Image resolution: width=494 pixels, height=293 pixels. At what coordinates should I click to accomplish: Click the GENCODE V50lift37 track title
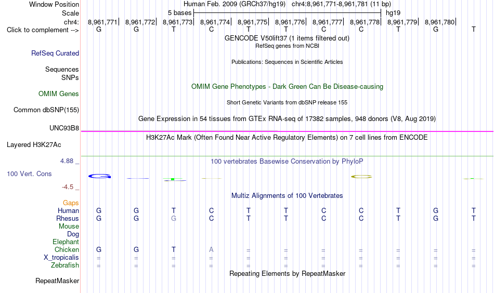click(287, 38)
